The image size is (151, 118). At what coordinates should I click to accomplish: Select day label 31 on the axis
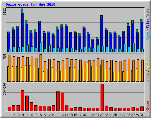point(142,115)
